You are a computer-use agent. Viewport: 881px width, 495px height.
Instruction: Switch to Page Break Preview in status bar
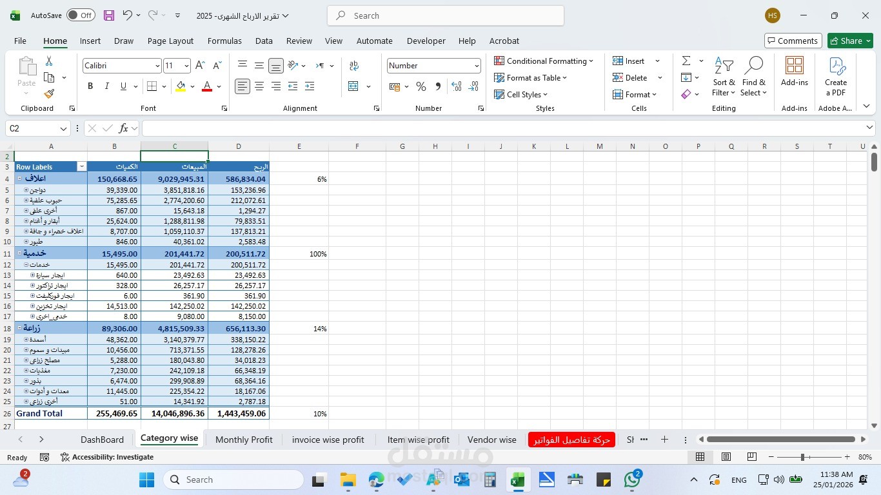pos(752,457)
